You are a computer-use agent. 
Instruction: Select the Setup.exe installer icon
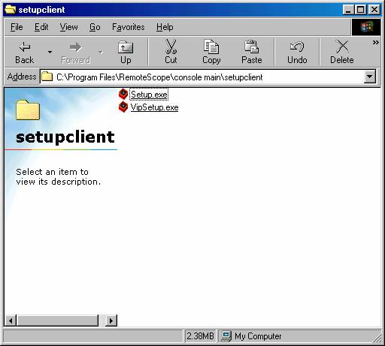coord(123,94)
